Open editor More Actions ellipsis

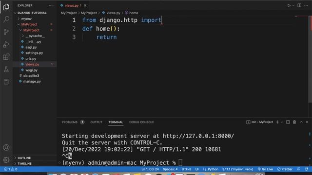[x=306, y=5]
